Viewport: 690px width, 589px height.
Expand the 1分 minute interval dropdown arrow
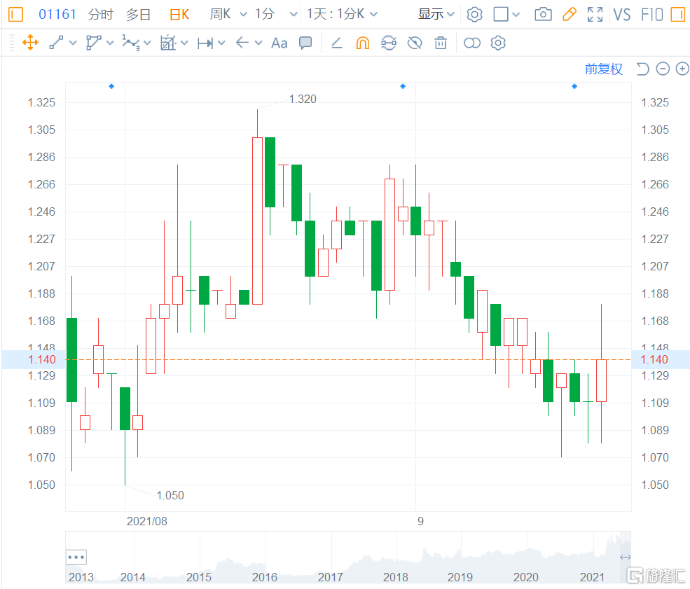click(294, 15)
